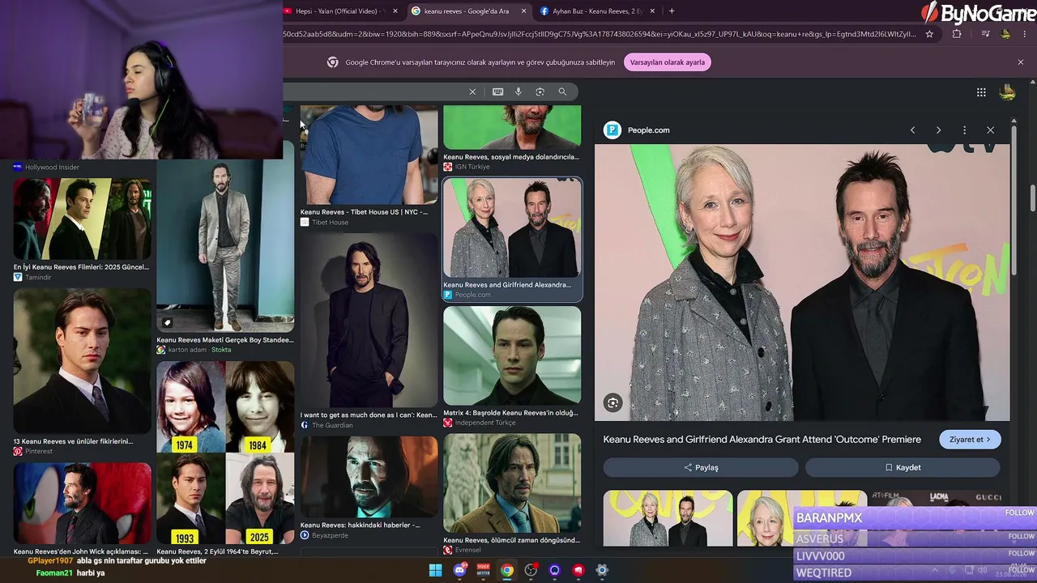Open the 'En İyi Keanu Reeves Filmleri: 2025 Güncel...' result
Image resolution: width=1037 pixels, height=583 pixels.
(x=83, y=219)
